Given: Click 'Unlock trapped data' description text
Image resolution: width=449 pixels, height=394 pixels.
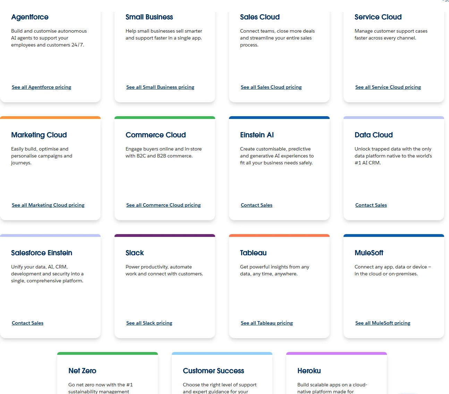Looking at the screenshot, I should point(393,156).
